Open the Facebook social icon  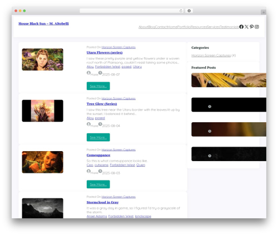coord(241,27)
